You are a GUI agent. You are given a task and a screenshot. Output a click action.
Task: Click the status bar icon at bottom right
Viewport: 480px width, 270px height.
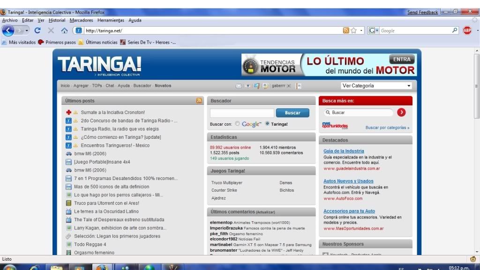(x=472, y=259)
